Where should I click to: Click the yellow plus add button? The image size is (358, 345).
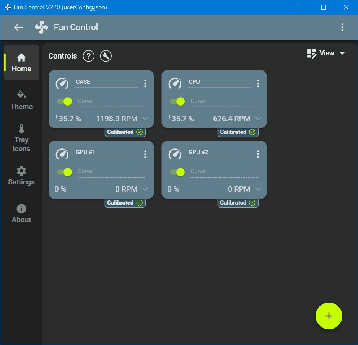pos(329,316)
